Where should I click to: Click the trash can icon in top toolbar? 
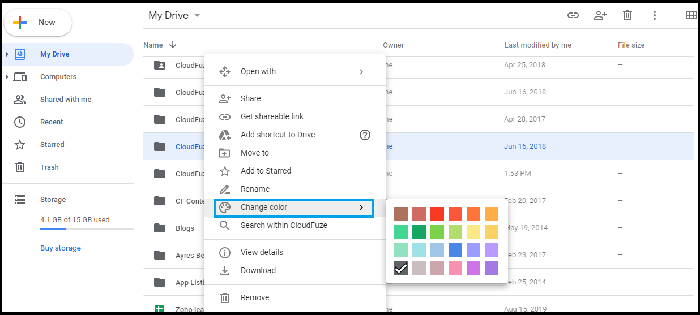click(628, 15)
